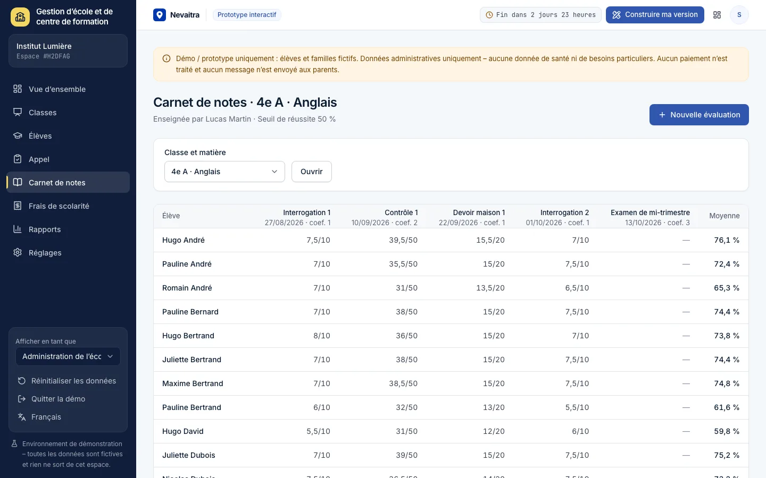Navigate to Élèves

[x=68, y=135]
